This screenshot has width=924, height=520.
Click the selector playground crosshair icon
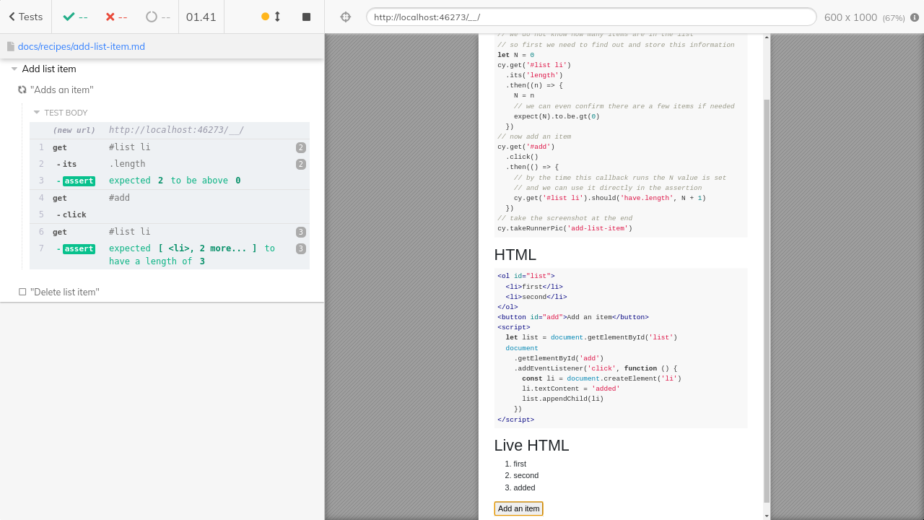tap(346, 16)
